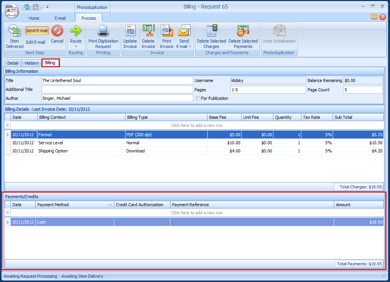Click inside the Title input field
The width and height of the screenshot is (390, 282).
tap(116, 80)
